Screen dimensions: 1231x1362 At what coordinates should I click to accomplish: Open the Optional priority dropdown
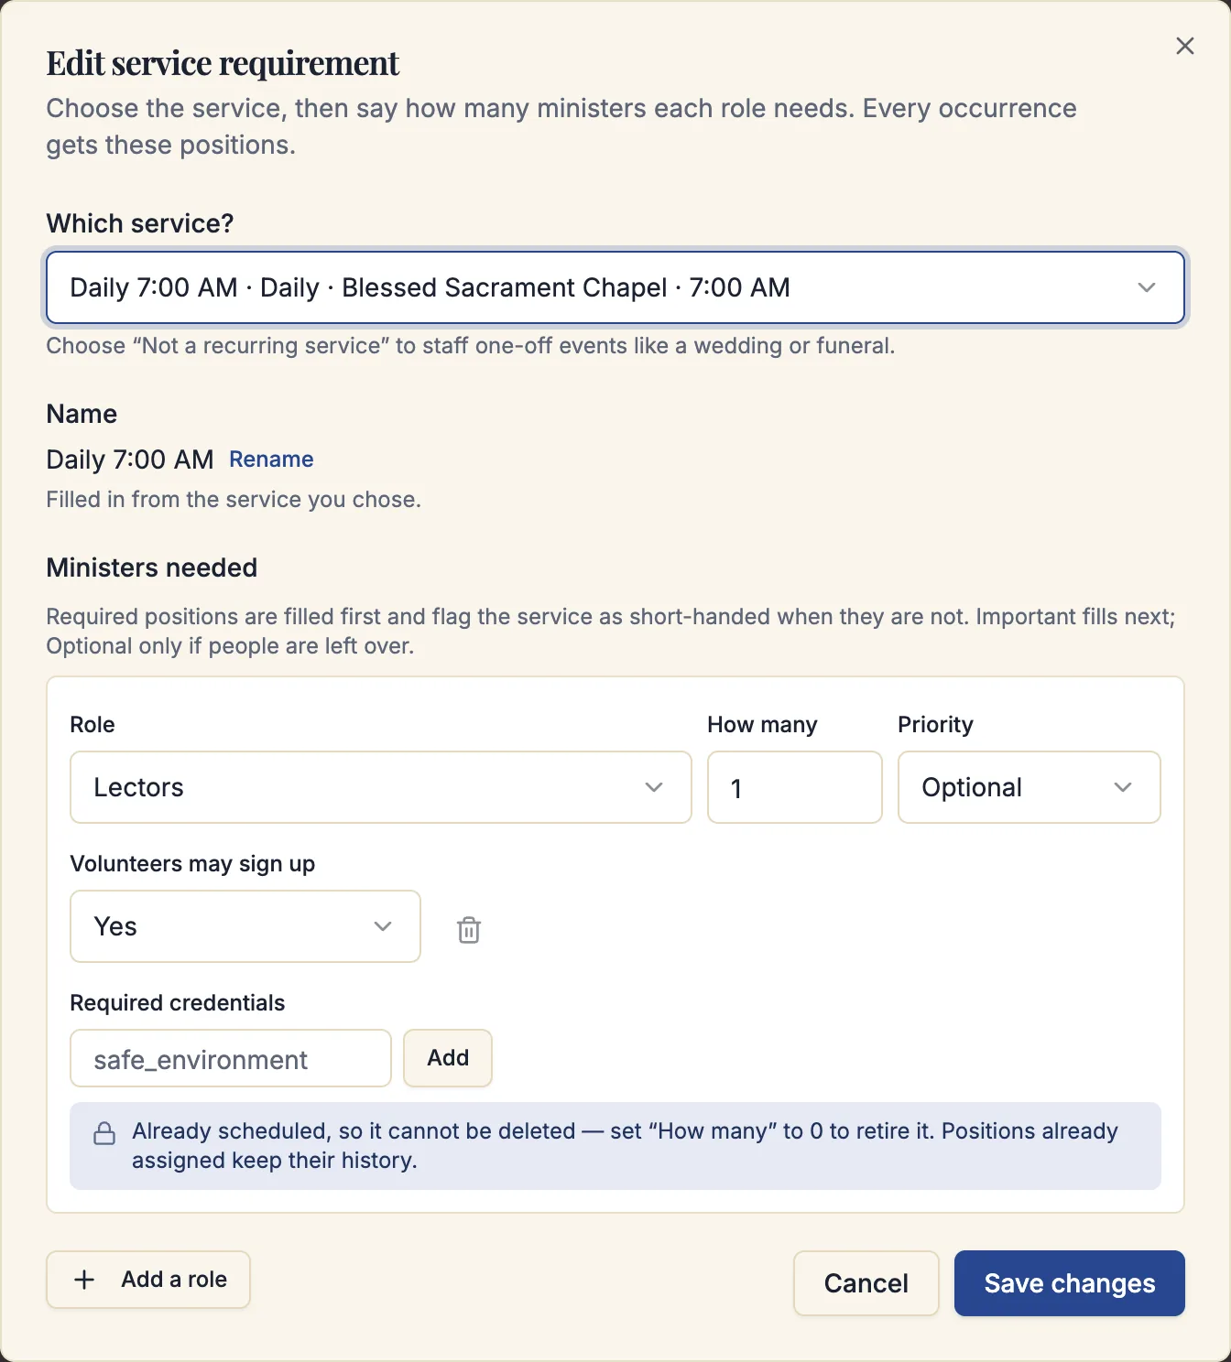[x=1029, y=787]
